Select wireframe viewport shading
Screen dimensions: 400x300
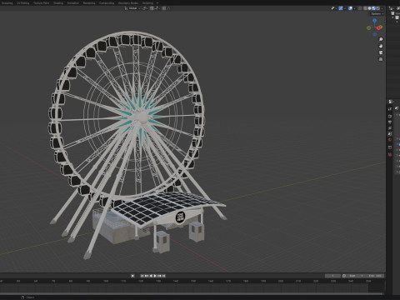(x=365, y=8)
